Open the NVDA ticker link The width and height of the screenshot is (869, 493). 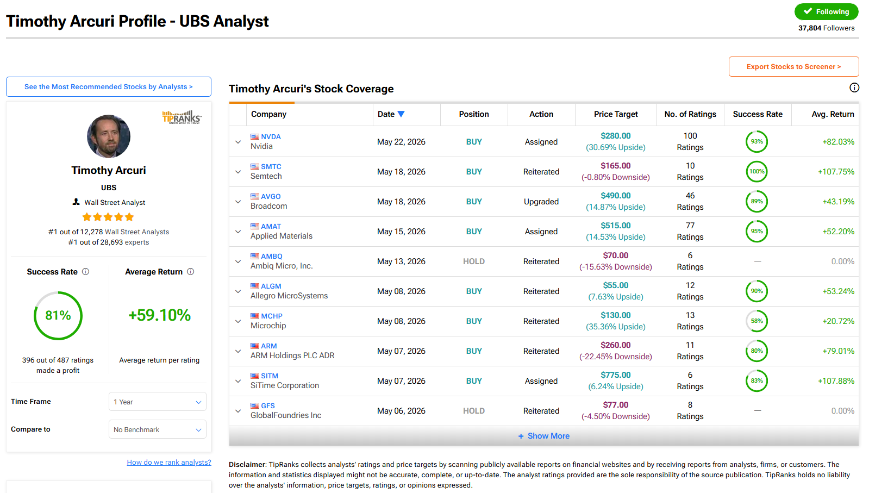click(271, 137)
